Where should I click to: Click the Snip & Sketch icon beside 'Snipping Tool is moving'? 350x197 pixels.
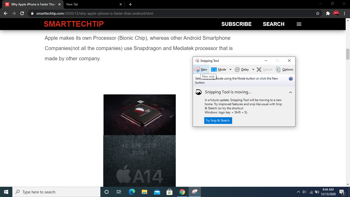(x=199, y=92)
